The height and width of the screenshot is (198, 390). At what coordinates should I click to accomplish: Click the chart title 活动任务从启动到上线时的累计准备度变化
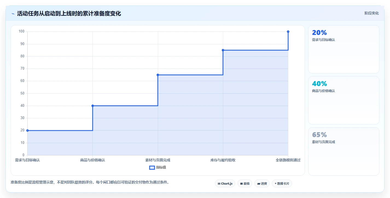coord(69,13)
